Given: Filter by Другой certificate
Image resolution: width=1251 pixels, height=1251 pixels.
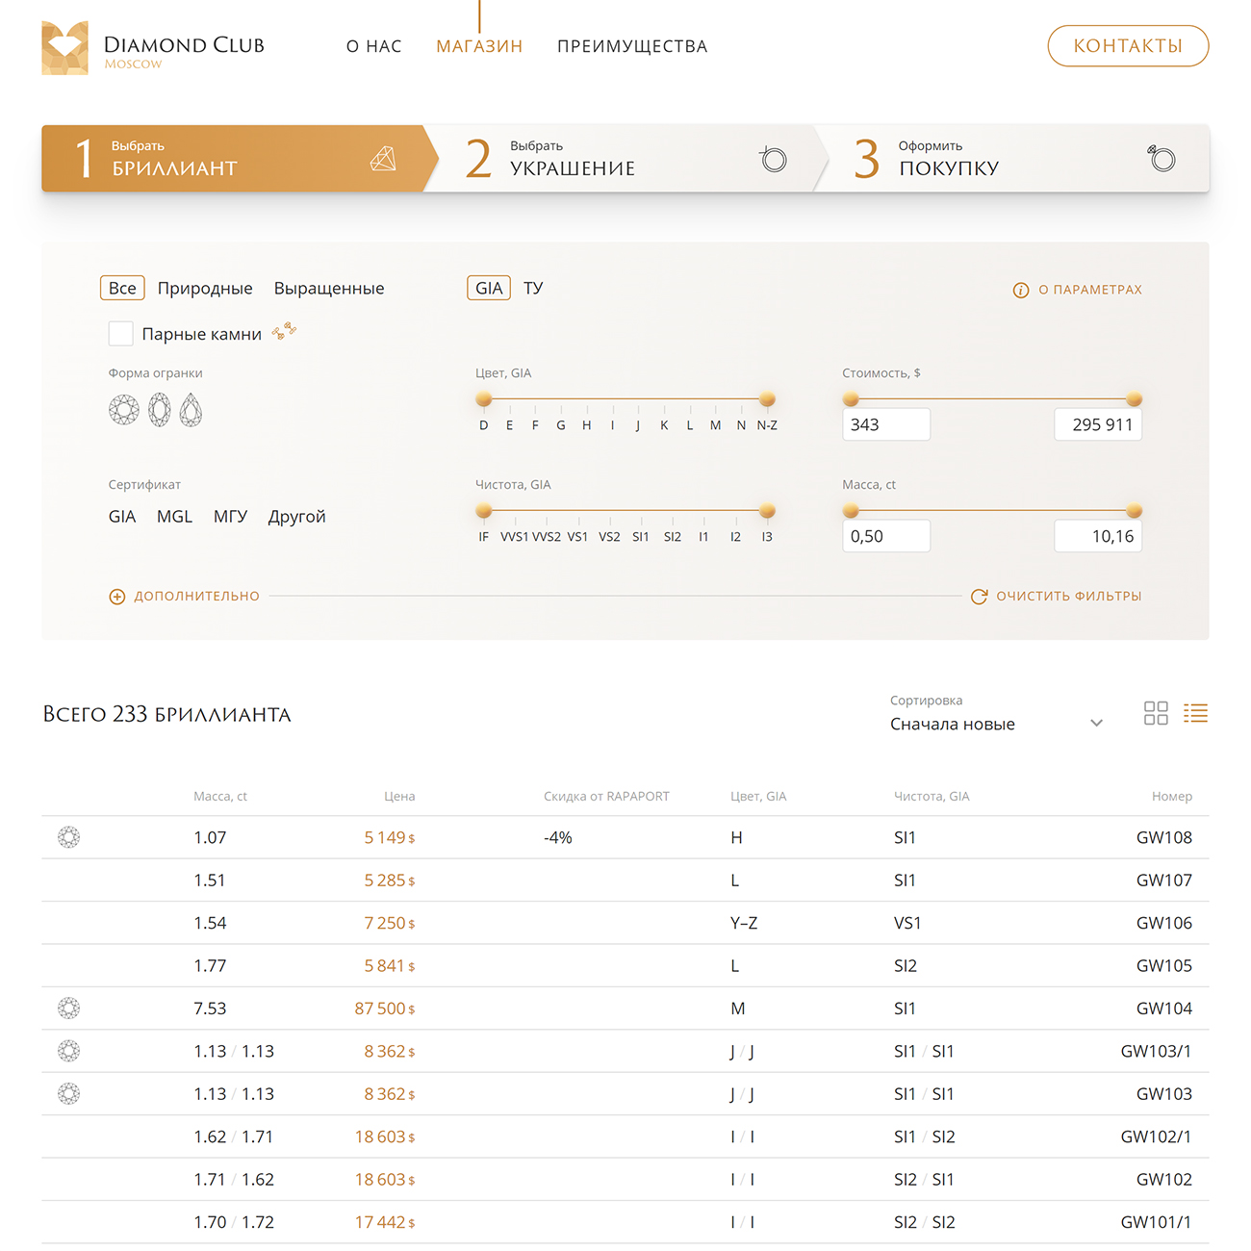Looking at the screenshot, I should (297, 517).
